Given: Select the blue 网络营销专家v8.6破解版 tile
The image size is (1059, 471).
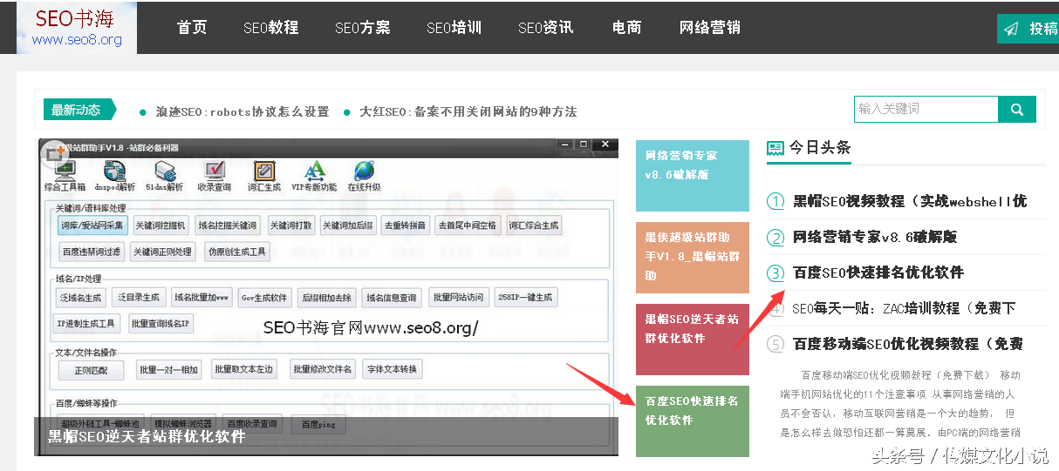Looking at the screenshot, I should pos(693,176).
